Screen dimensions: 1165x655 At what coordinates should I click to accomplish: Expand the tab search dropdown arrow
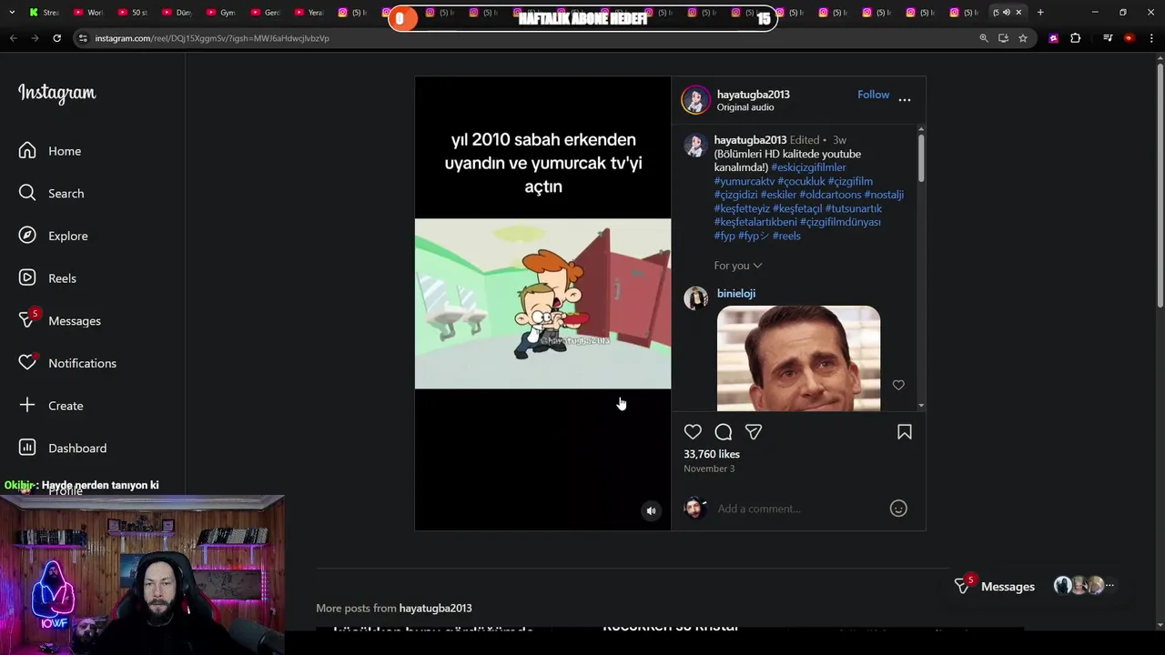tap(12, 12)
